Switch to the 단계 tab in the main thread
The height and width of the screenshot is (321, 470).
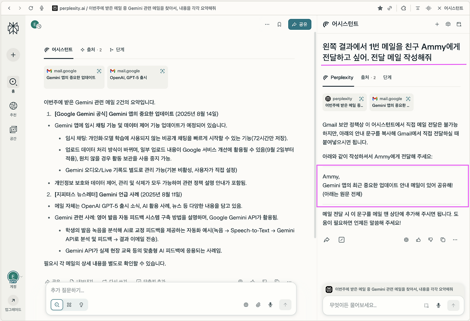pos(117,50)
